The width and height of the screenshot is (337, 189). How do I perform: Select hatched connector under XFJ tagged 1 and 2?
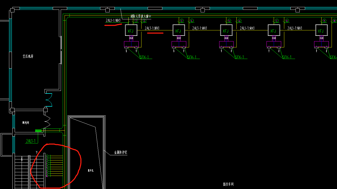tap(131, 38)
